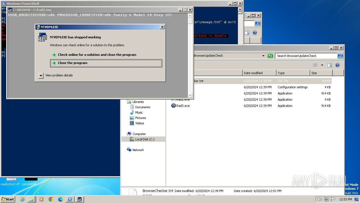The width and height of the screenshot is (360, 203).
Task: Maximize the background Explorer window
Action: [x=253, y=16]
